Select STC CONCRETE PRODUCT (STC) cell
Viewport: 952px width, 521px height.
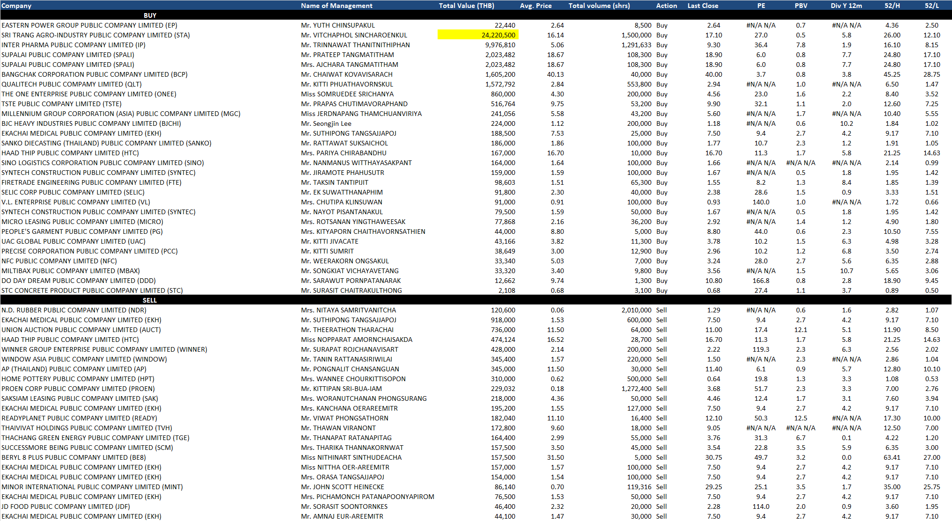coord(92,290)
